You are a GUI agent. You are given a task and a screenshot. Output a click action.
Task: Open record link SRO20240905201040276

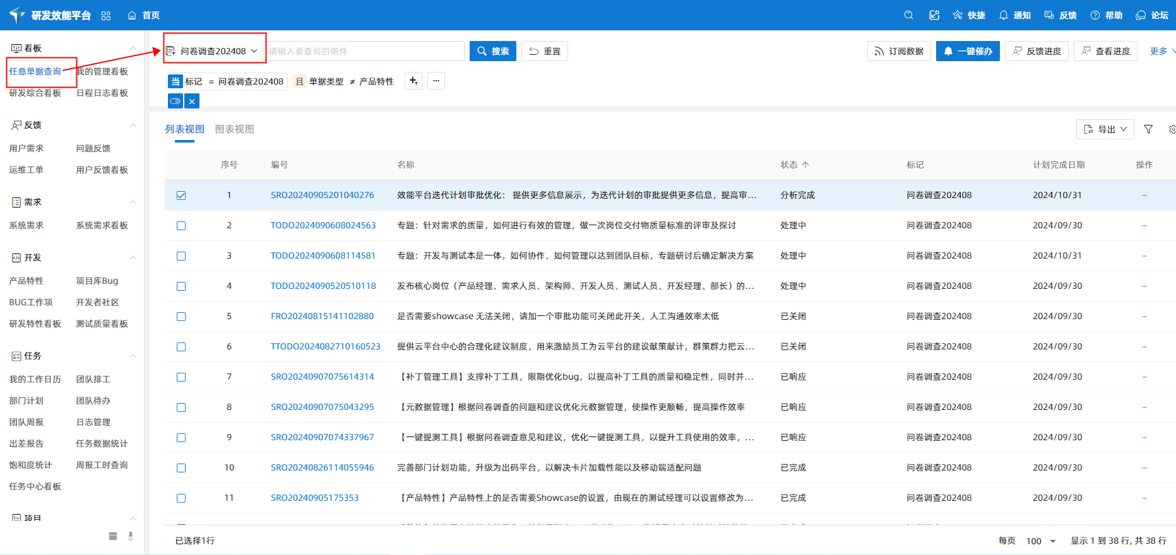(322, 196)
